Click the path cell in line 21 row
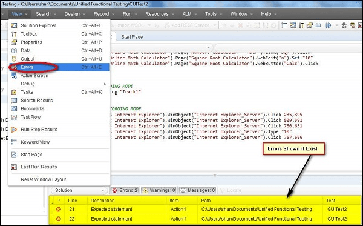 257,209
